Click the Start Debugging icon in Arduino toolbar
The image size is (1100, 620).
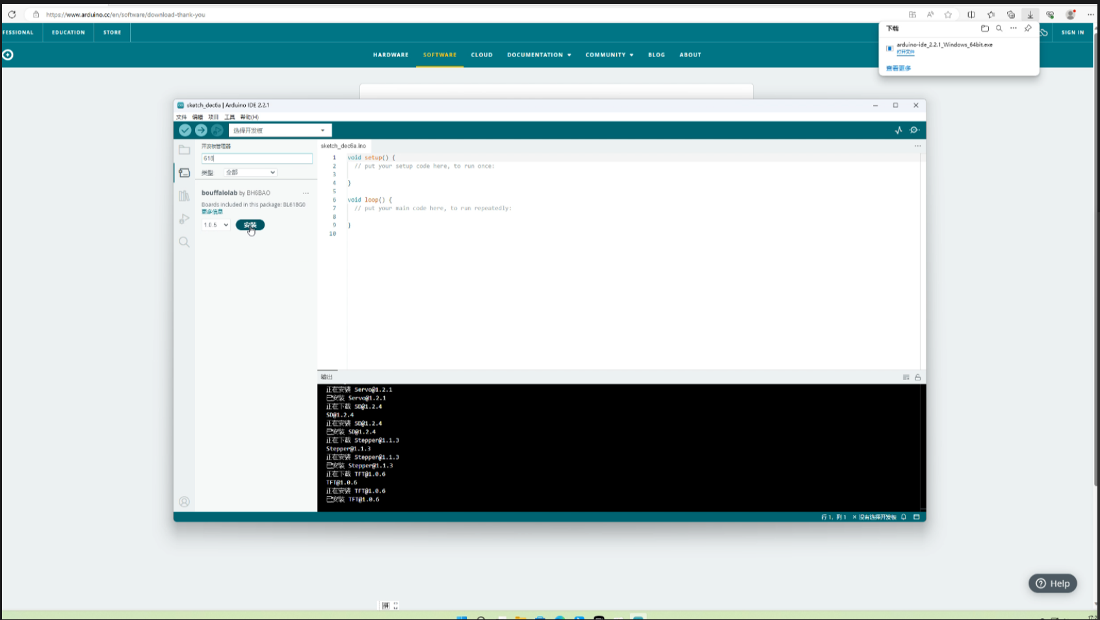point(217,130)
